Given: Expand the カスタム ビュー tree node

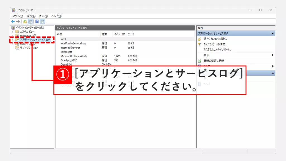Looking at the screenshot, I should pyautogui.click(x=13, y=32).
